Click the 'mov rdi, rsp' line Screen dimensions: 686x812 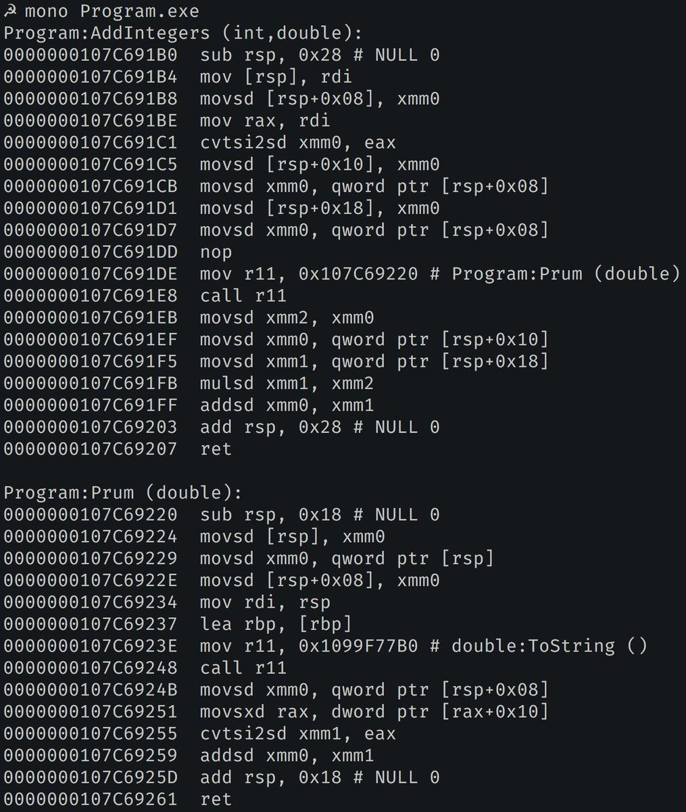point(266,602)
